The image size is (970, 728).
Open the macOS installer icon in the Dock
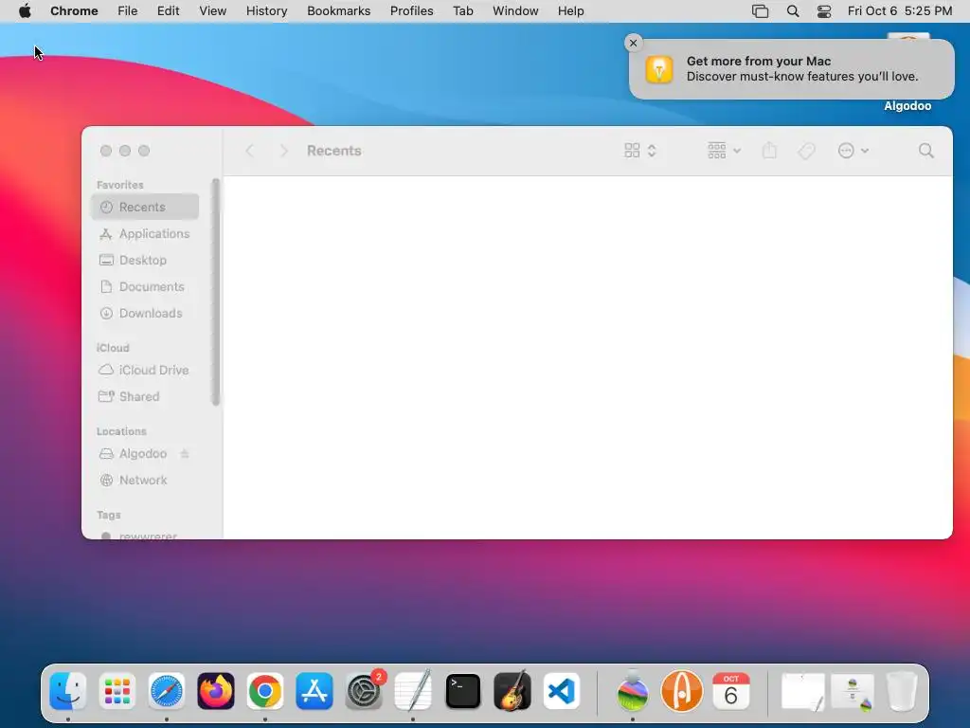click(x=632, y=691)
